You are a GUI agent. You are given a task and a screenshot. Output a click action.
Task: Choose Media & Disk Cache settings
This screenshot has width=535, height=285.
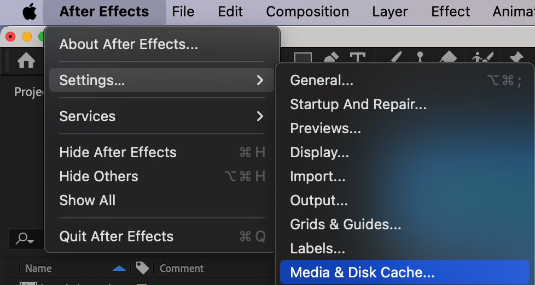pyautogui.click(x=362, y=272)
